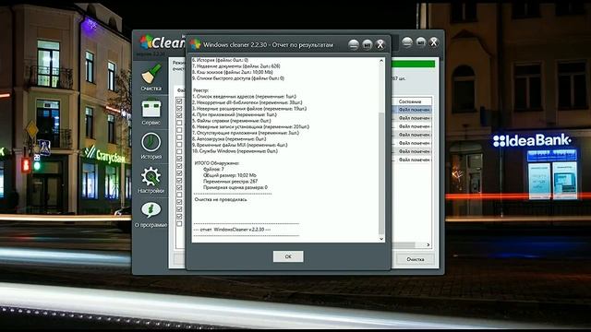Click the green progress bar in main window
Image resolution: width=591 pixels, height=332 pixels.
coord(414,64)
